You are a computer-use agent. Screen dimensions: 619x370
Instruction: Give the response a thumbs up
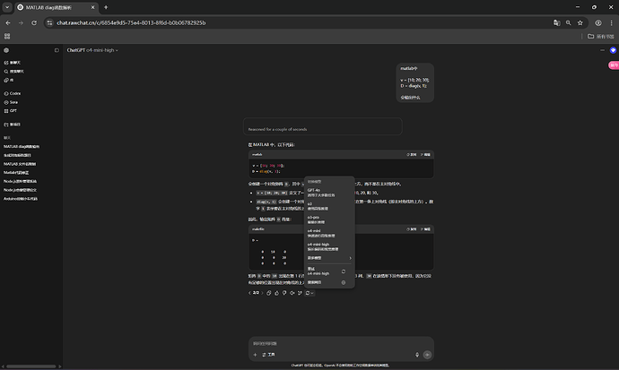point(276,293)
